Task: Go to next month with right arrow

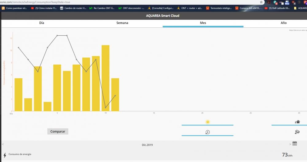Action: pyautogui.click(x=290, y=144)
